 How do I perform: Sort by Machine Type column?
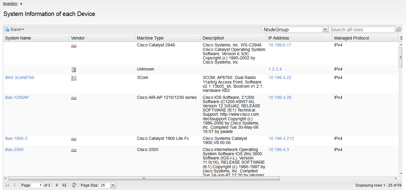pyautogui.click(x=168, y=38)
